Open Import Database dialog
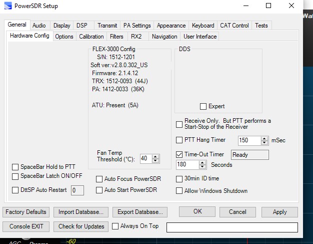 pos(81,212)
